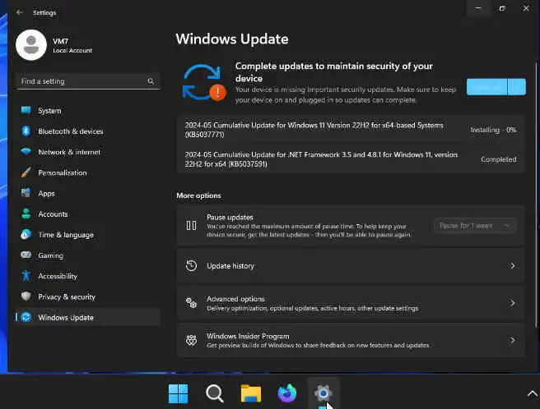
Task: Expand Update history via its chevron
Action: pyautogui.click(x=513, y=265)
